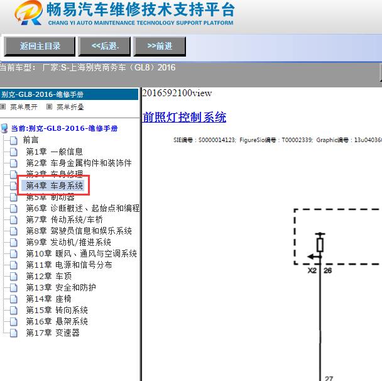Image resolution: width=382 pixels, height=381 pixels.
Task: Click page icon beside 第1章 一般信息
Action: point(14,152)
